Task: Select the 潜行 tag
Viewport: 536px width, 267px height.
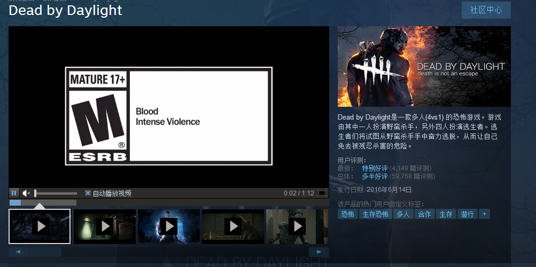Action: click(467, 214)
